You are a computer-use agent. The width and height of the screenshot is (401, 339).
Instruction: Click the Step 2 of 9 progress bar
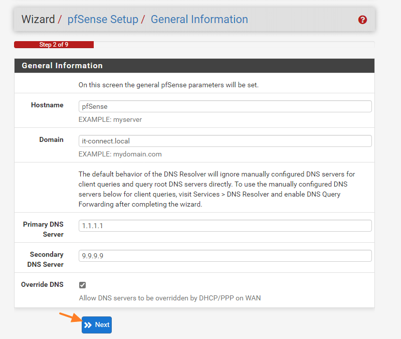[x=54, y=45]
